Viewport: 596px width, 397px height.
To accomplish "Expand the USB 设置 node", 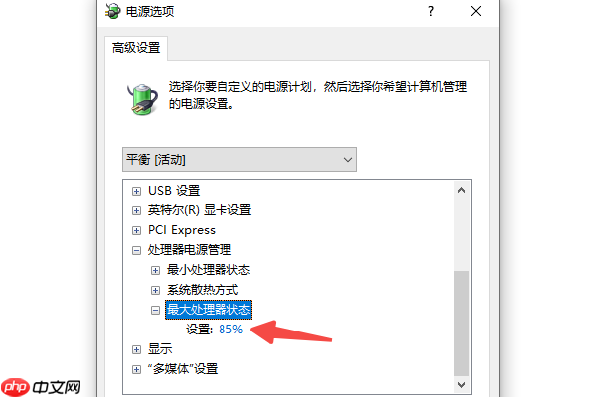I will 136,191.
